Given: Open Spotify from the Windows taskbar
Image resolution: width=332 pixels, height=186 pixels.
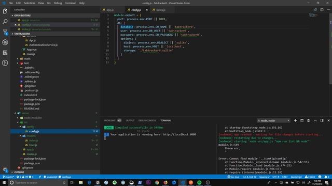Looking at the screenshot, I should click(x=199, y=182).
